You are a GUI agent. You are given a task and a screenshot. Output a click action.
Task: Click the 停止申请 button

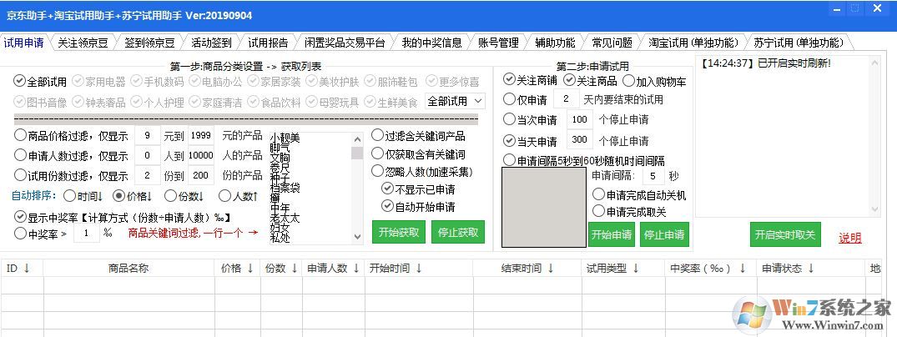[x=664, y=234]
